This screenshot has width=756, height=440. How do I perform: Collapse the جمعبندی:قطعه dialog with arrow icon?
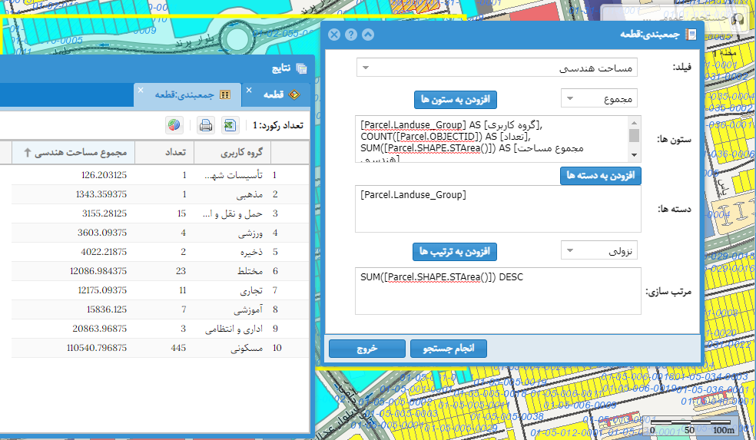tap(368, 35)
